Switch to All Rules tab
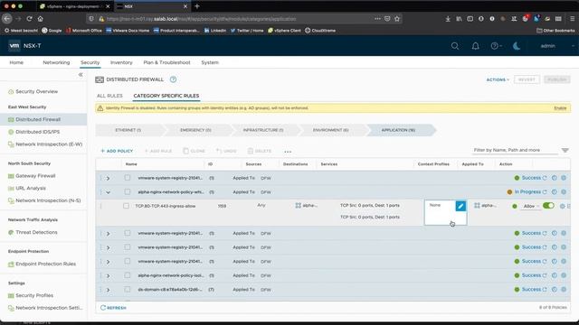Screen dimensions: 579x325 pos(109,96)
